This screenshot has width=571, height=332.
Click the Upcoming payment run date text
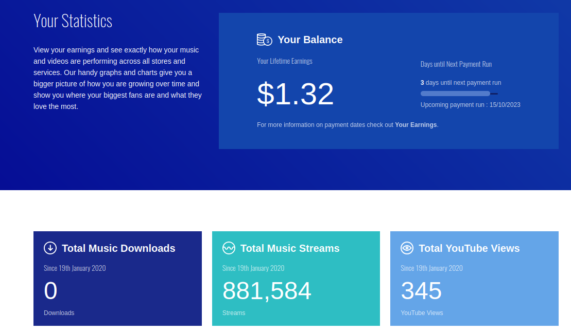[x=470, y=105]
